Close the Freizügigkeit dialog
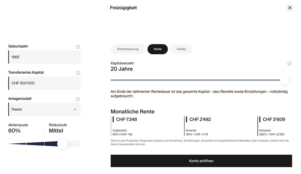Viewport: 301px width, 174px height. point(290,8)
